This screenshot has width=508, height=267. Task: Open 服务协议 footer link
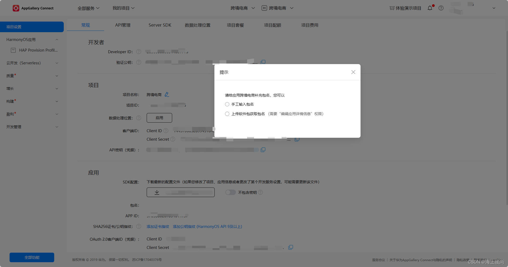click(x=379, y=260)
